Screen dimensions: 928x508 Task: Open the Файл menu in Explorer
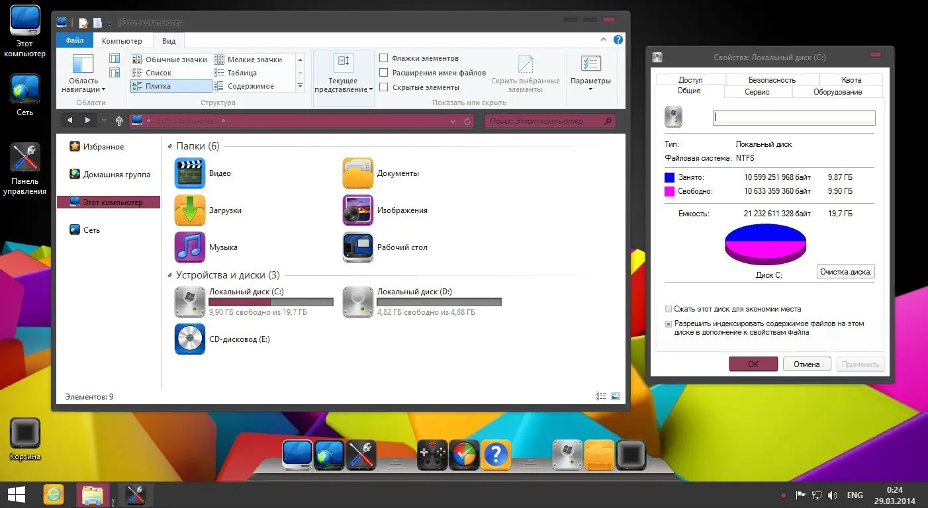(74, 40)
